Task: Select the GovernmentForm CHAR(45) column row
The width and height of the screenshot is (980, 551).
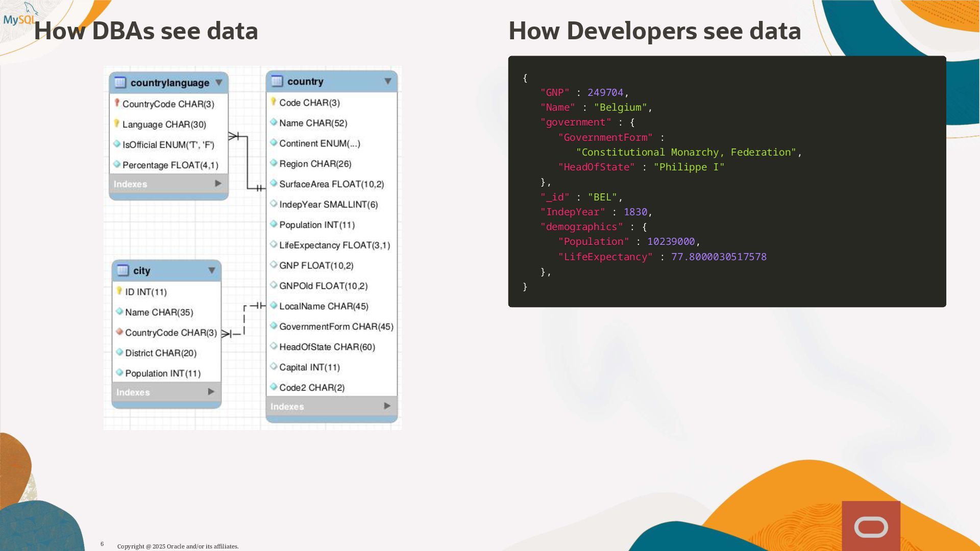Action: pos(336,327)
